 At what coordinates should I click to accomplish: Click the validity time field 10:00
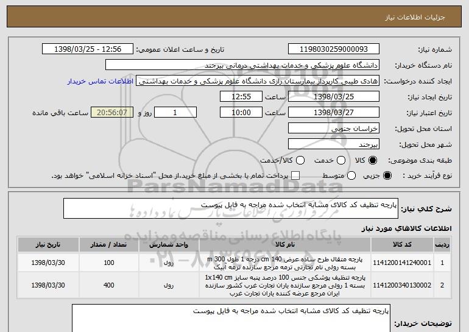(x=241, y=113)
